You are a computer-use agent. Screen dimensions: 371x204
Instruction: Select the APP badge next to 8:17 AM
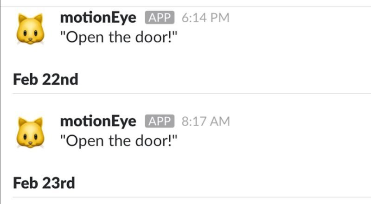coord(159,121)
